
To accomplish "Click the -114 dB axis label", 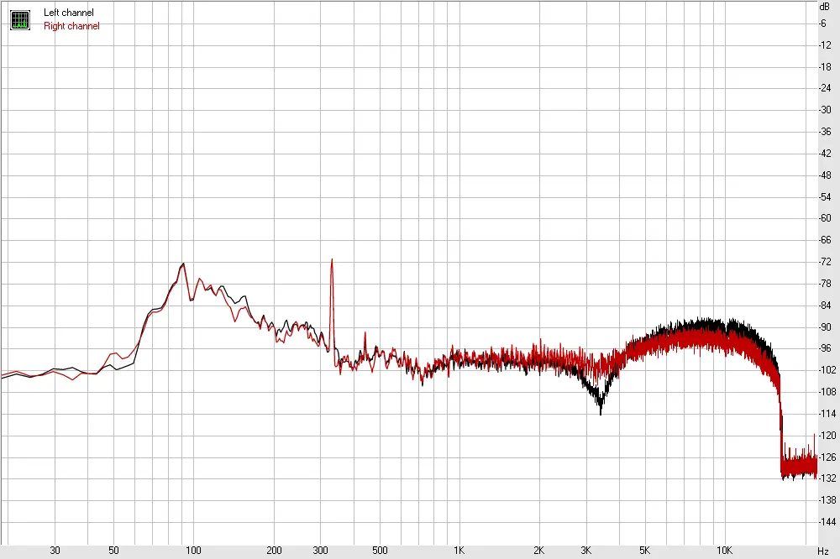I will pos(827,413).
